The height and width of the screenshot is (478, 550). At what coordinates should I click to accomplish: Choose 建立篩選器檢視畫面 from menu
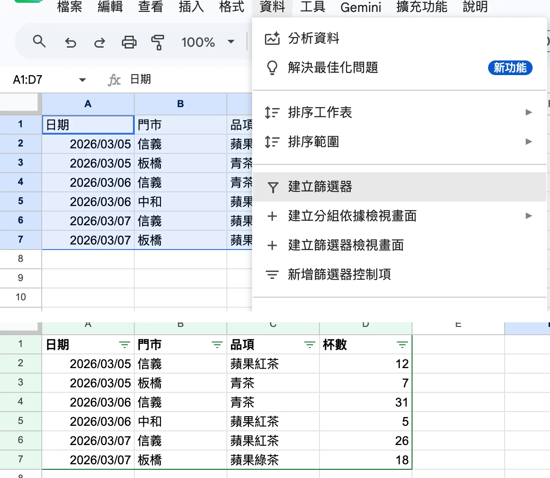(400, 245)
